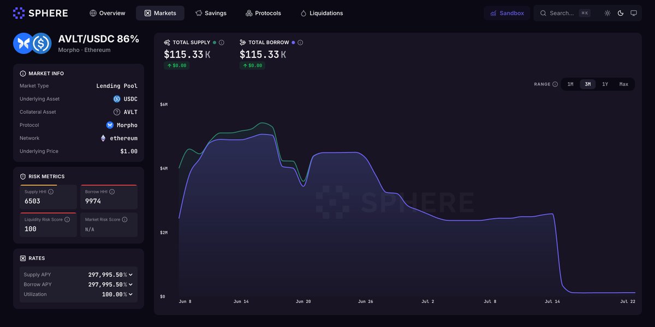The height and width of the screenshot is (327, 655).
Task: Set chart range to 1M
Action: click(570, 84)
